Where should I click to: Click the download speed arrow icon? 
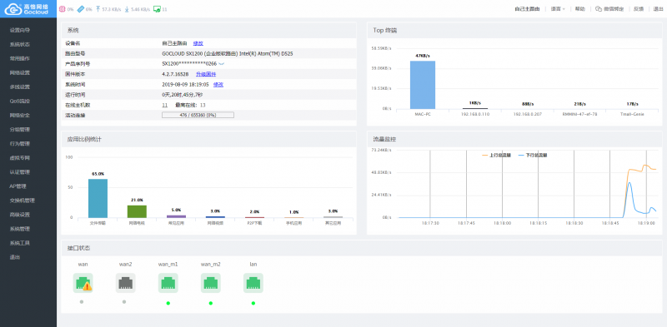pos(127,9)
